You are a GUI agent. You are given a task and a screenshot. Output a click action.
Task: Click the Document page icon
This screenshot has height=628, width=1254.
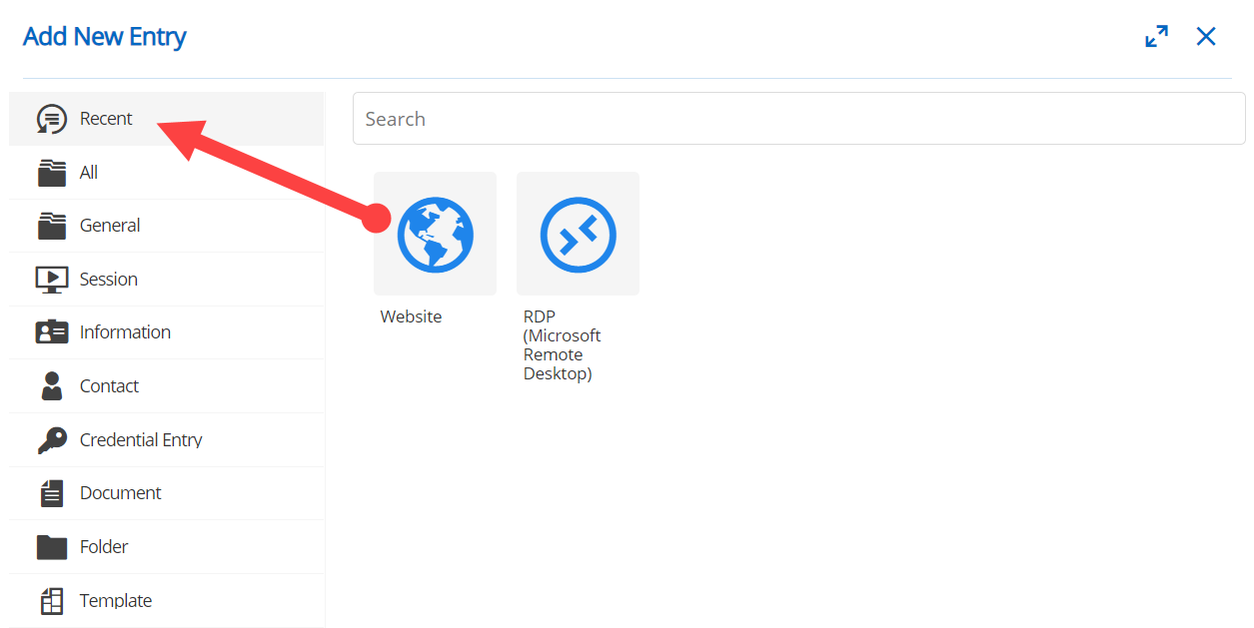[x=52, y=493]
